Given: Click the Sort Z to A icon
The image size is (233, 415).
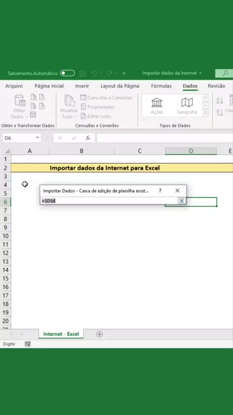Looking at the screenshot, I should pyautogui.click(x=220, y=113).
